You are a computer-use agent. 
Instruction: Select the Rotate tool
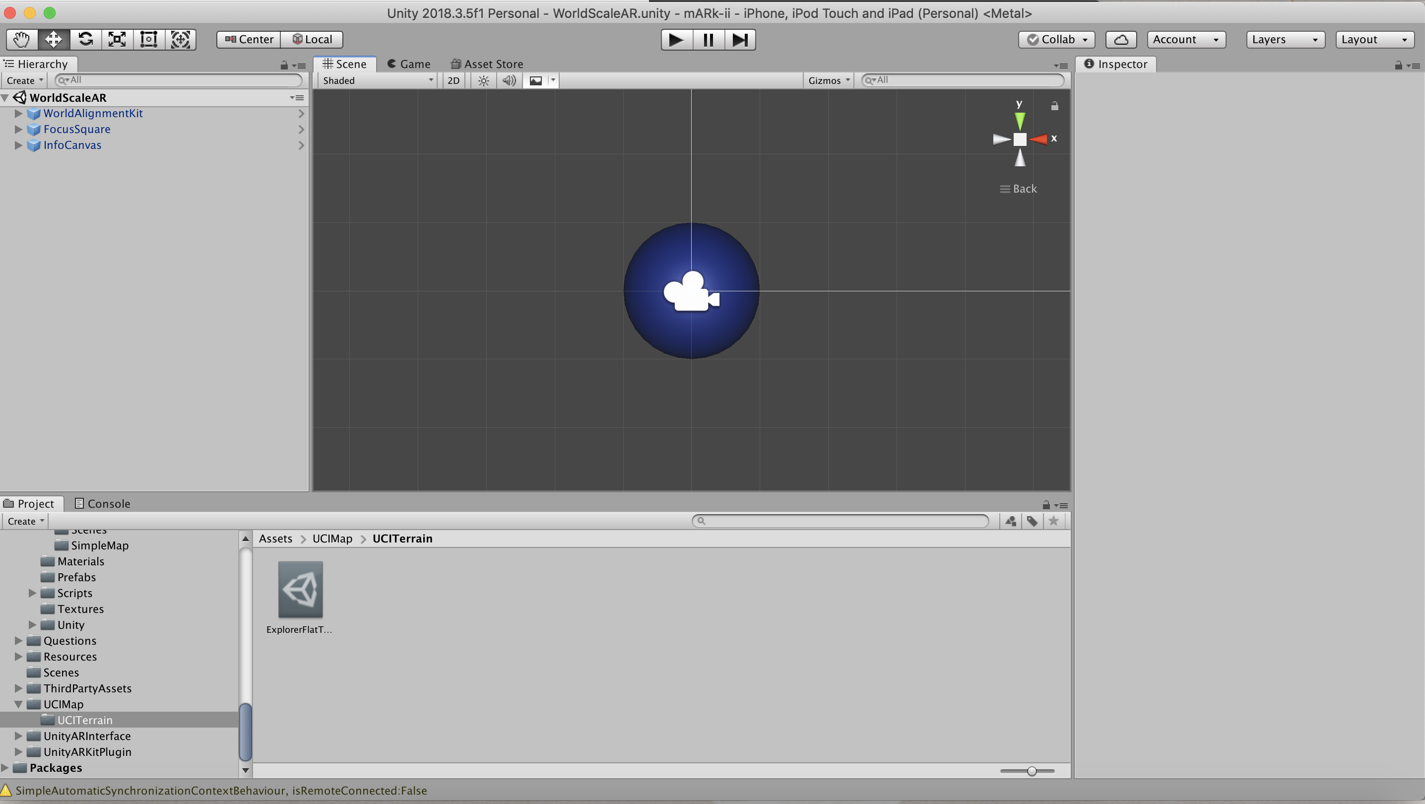click(85, 39)
